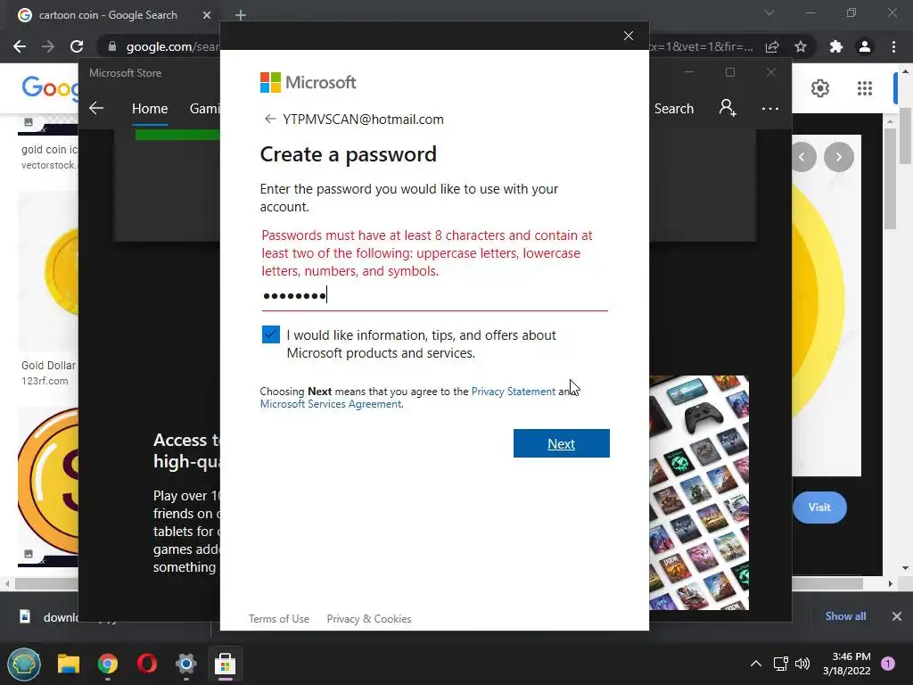Open Microsoft Store from taskbar
The height and width of the screenshot is (685, 913).
pyautogui.click(x=225, y=664)
